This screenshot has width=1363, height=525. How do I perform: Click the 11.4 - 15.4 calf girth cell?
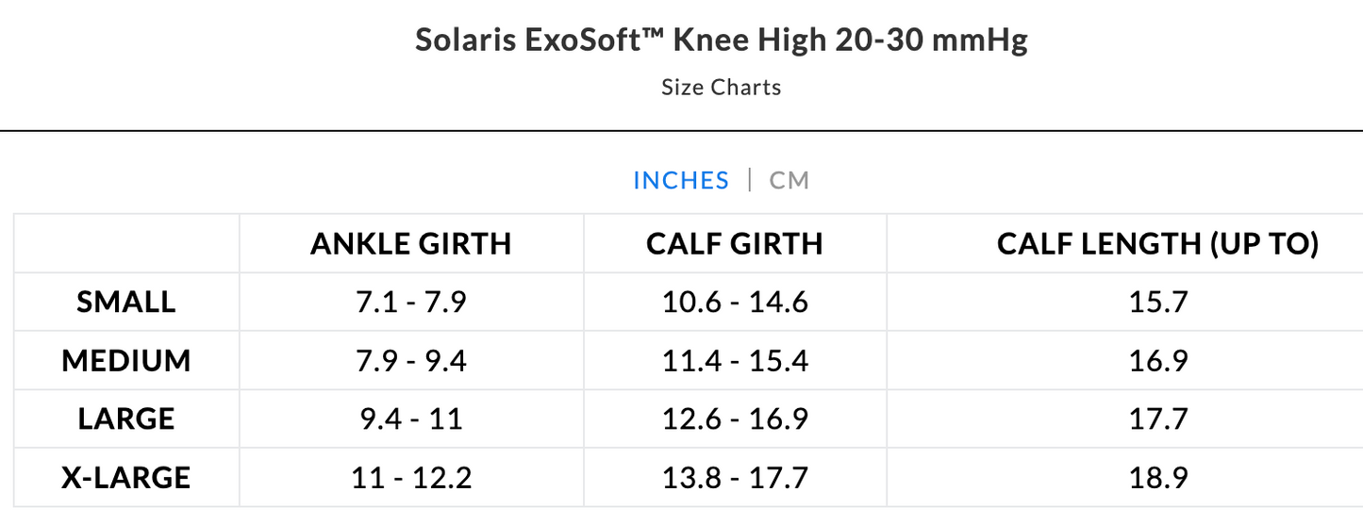(x=734, y=361)
